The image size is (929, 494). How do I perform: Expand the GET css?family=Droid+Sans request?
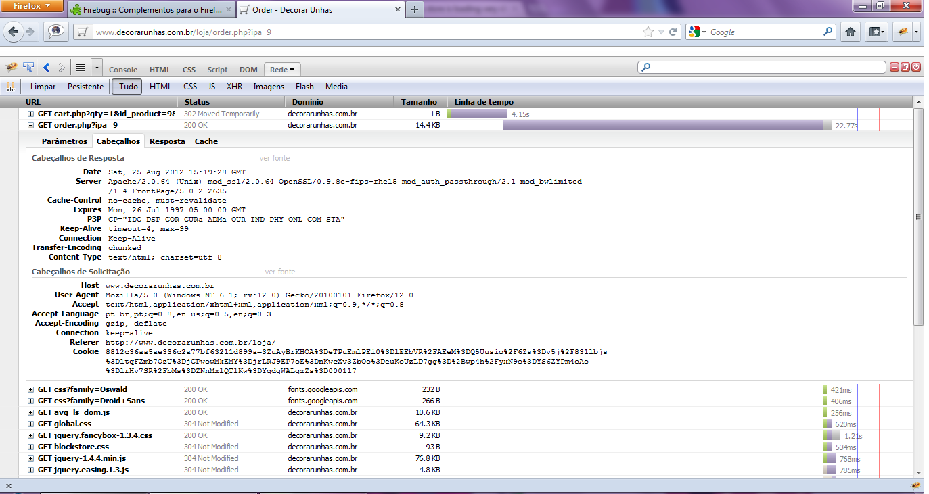point(30,401)
